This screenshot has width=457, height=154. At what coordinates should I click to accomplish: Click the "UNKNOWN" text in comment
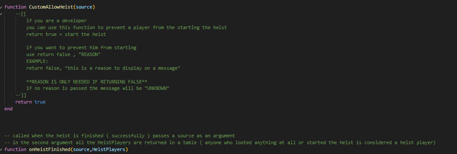click(157, 88)
